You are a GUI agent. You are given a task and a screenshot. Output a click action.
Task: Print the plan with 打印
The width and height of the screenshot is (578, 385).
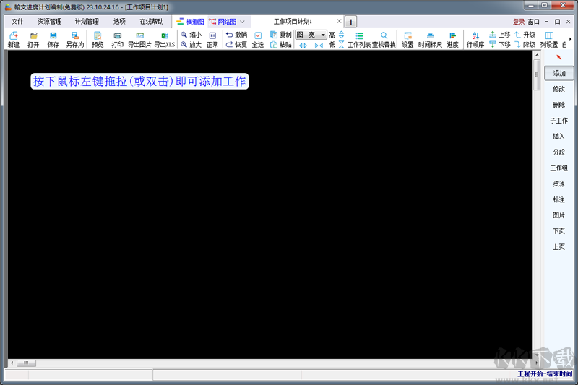pyautogui.click(x=117, y=40)
